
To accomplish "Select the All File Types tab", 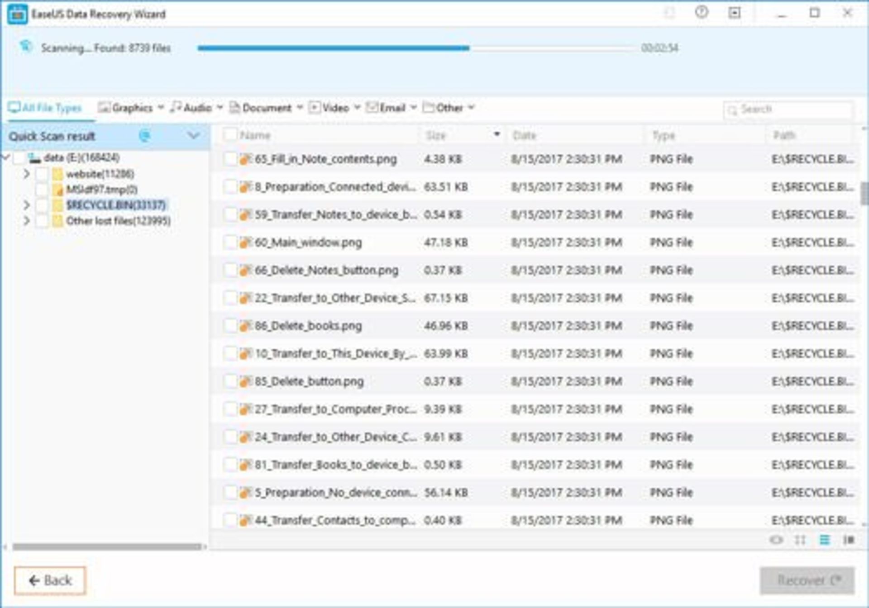I will [45, 108].
